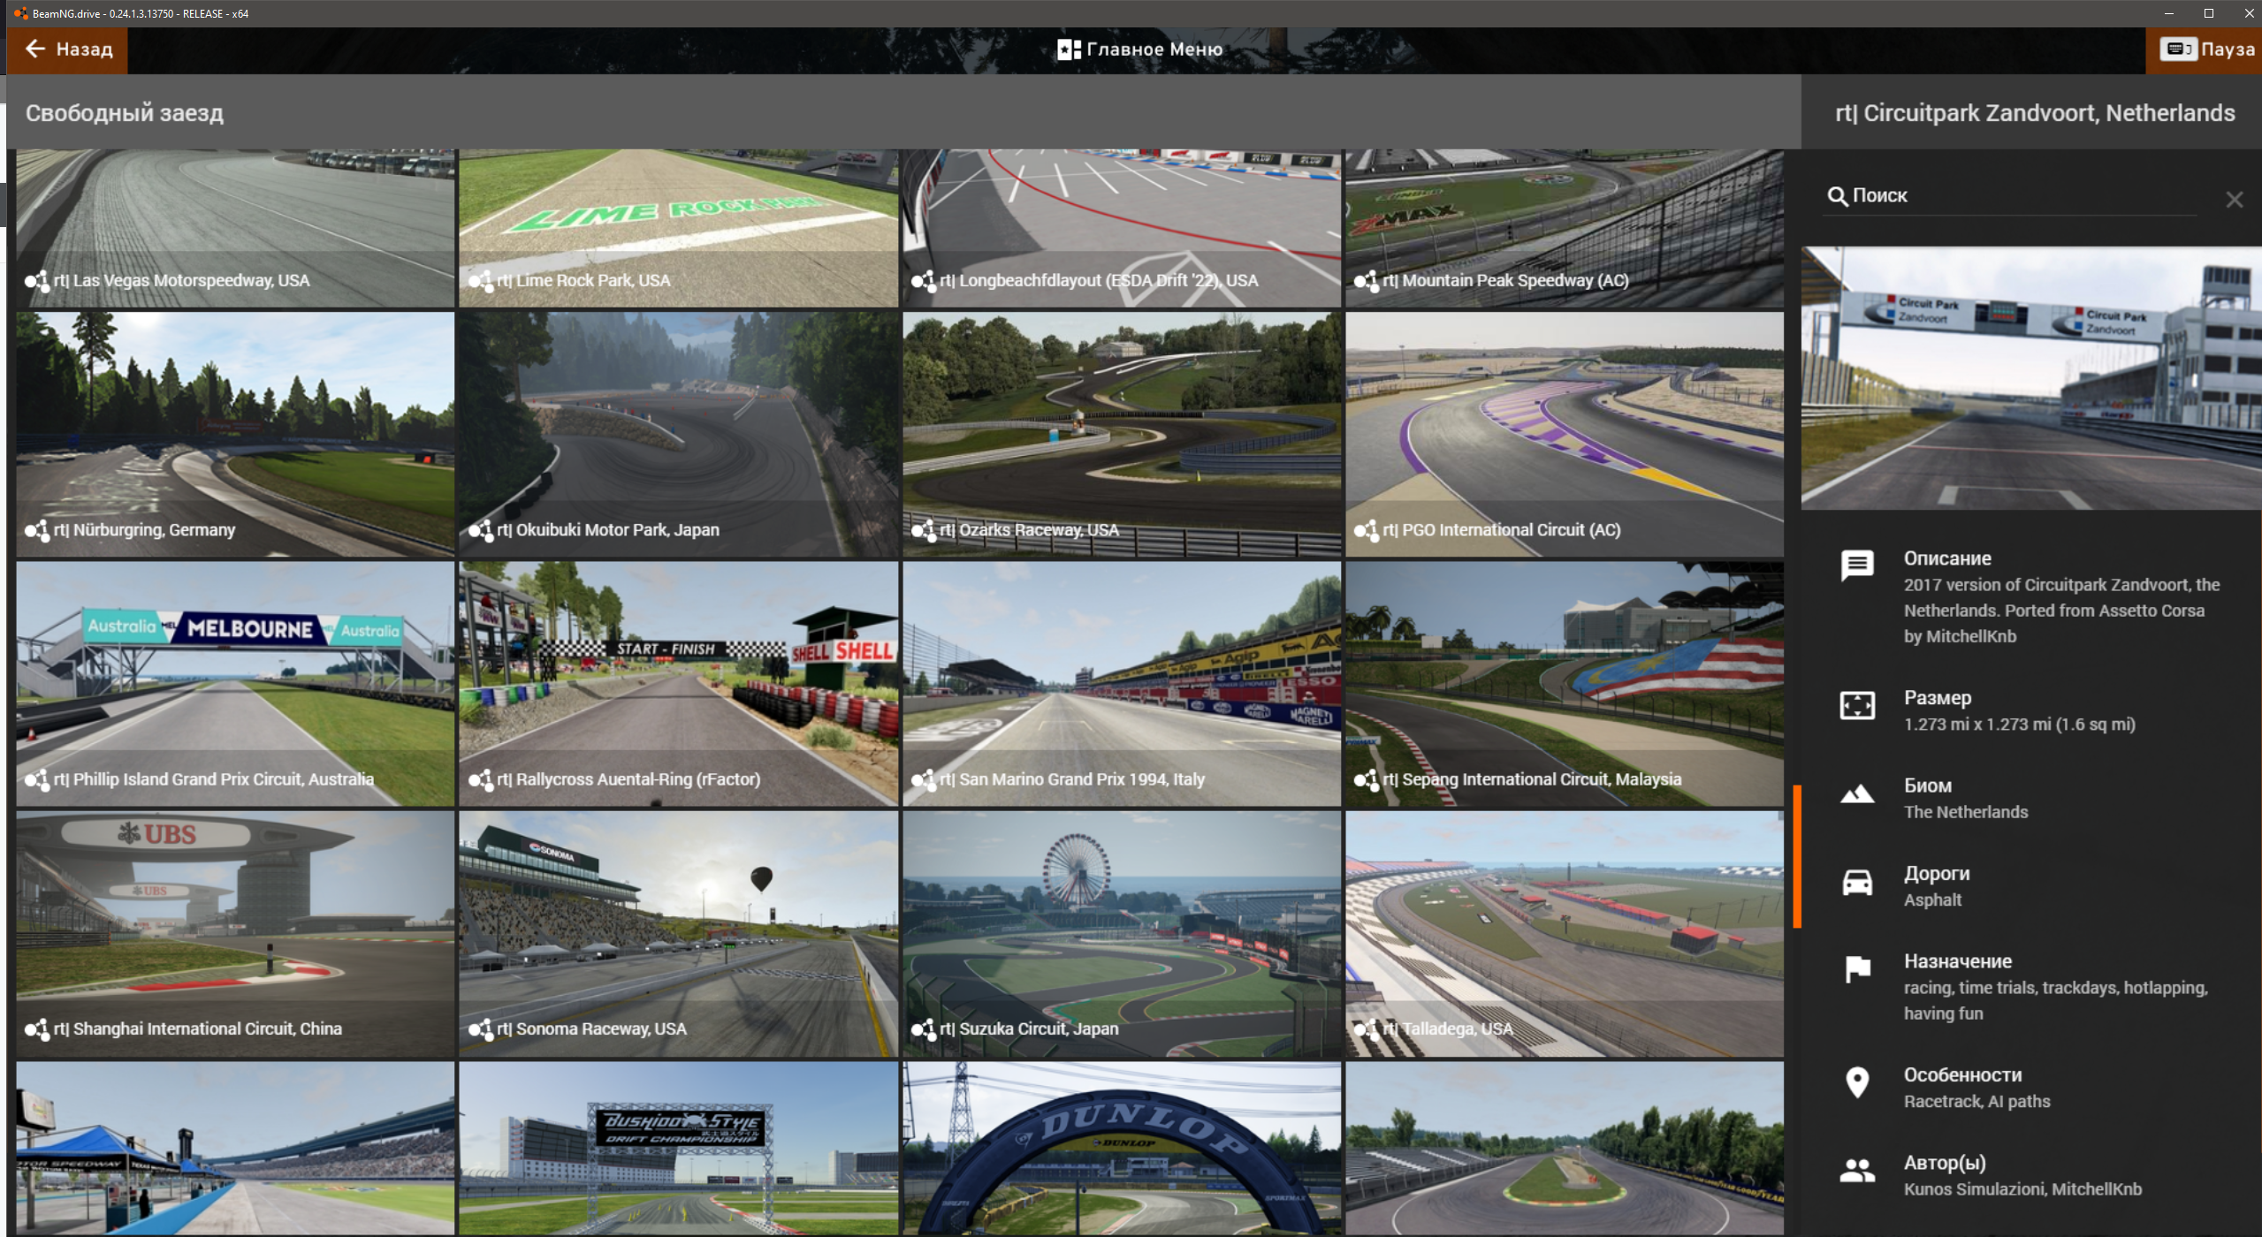Select the Nürburgring, Germany map

(235, 434)
